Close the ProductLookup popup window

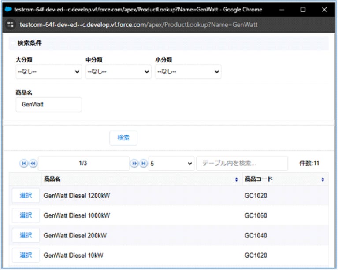pyautogui.click(x=324, y=10)
